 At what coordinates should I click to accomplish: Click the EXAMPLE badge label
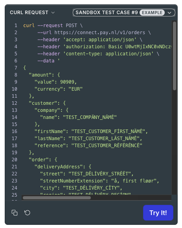pos(152,13)
